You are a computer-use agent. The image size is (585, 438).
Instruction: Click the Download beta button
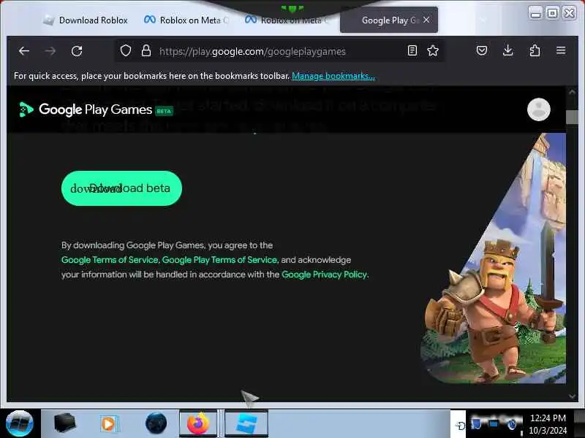tap(121, 188)
